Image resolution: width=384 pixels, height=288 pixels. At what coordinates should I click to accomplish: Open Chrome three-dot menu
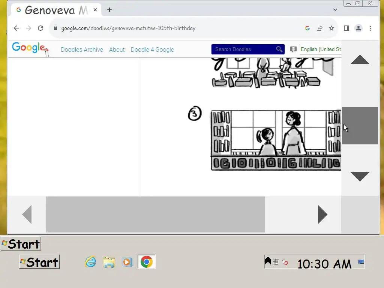tap(370, 28)
